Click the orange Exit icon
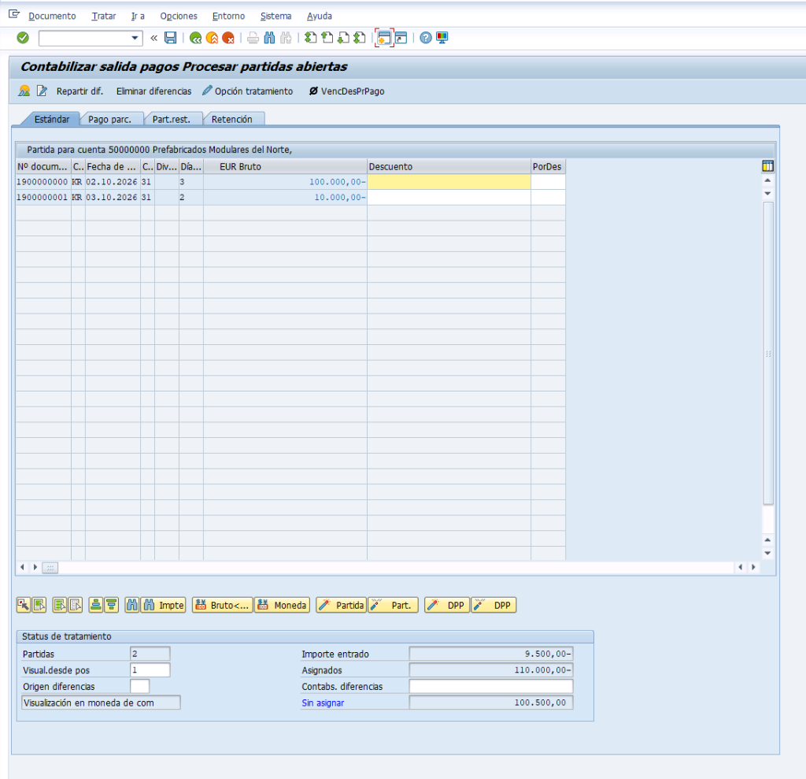Viewport: 806px width, 779px height. [x=212, y=38]
